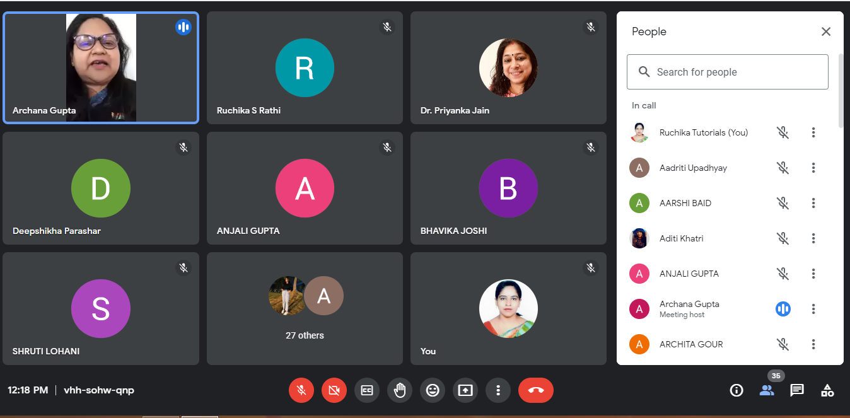Open the chat messages icon
The width and height of the screenshot is (850, 418).
[797, 390]
